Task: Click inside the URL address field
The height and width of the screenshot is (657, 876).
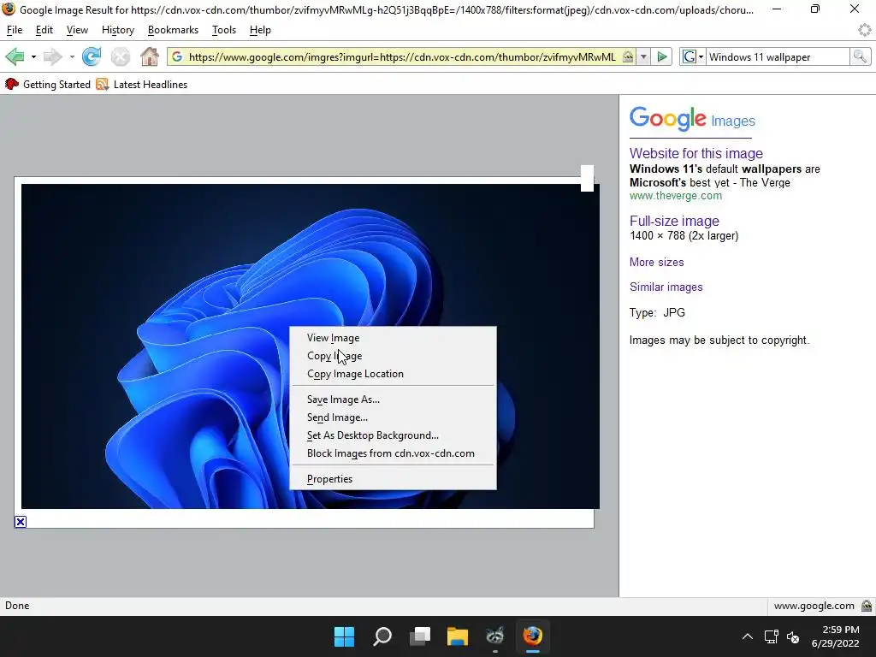Action: click(x=402, y=57)
